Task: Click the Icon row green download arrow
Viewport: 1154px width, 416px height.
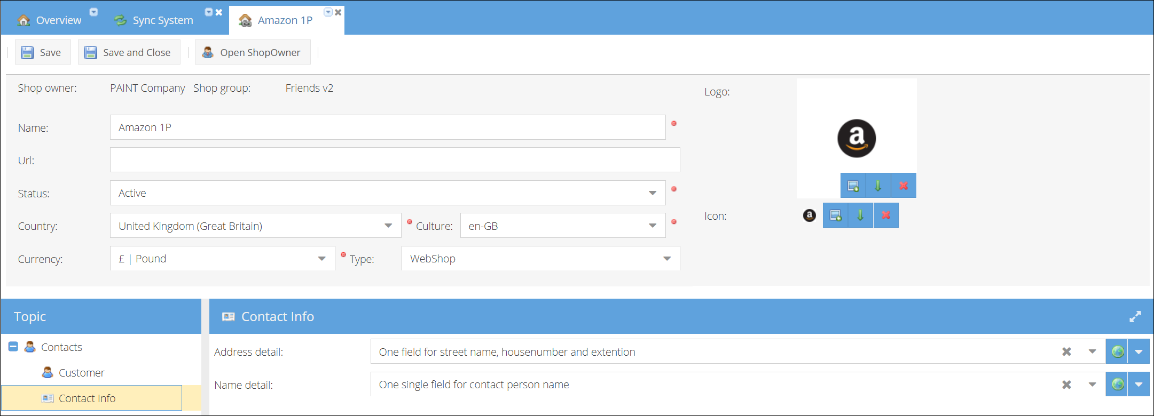Action: pyautogui.click(x=860, y=215)
